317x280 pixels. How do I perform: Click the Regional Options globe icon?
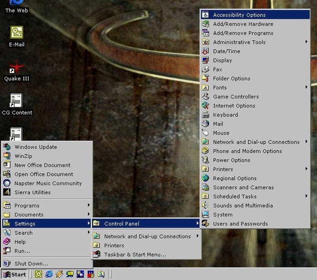205,178
